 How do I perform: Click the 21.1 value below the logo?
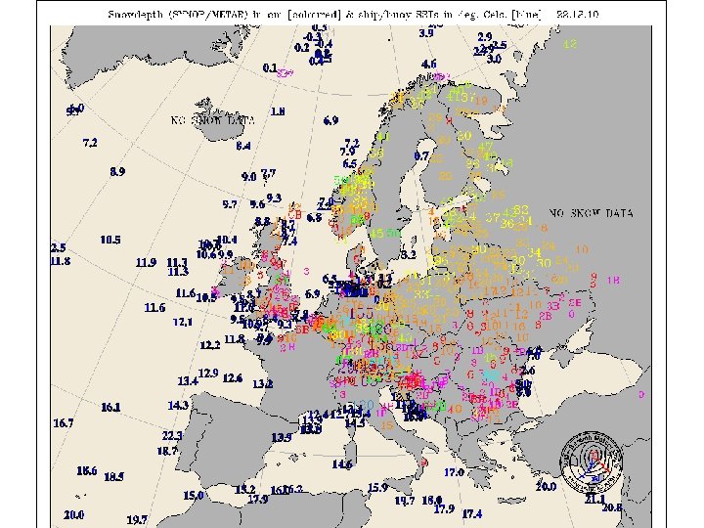tap(594, 499)
